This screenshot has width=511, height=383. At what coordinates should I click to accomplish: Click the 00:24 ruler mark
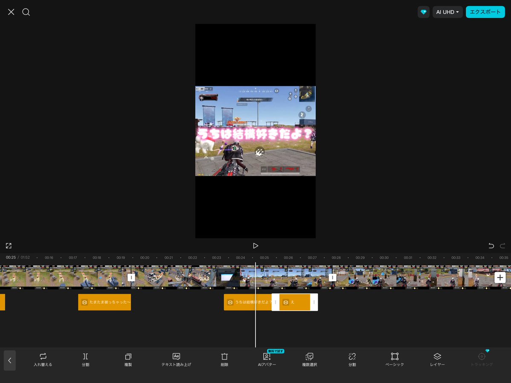[240, 258]
